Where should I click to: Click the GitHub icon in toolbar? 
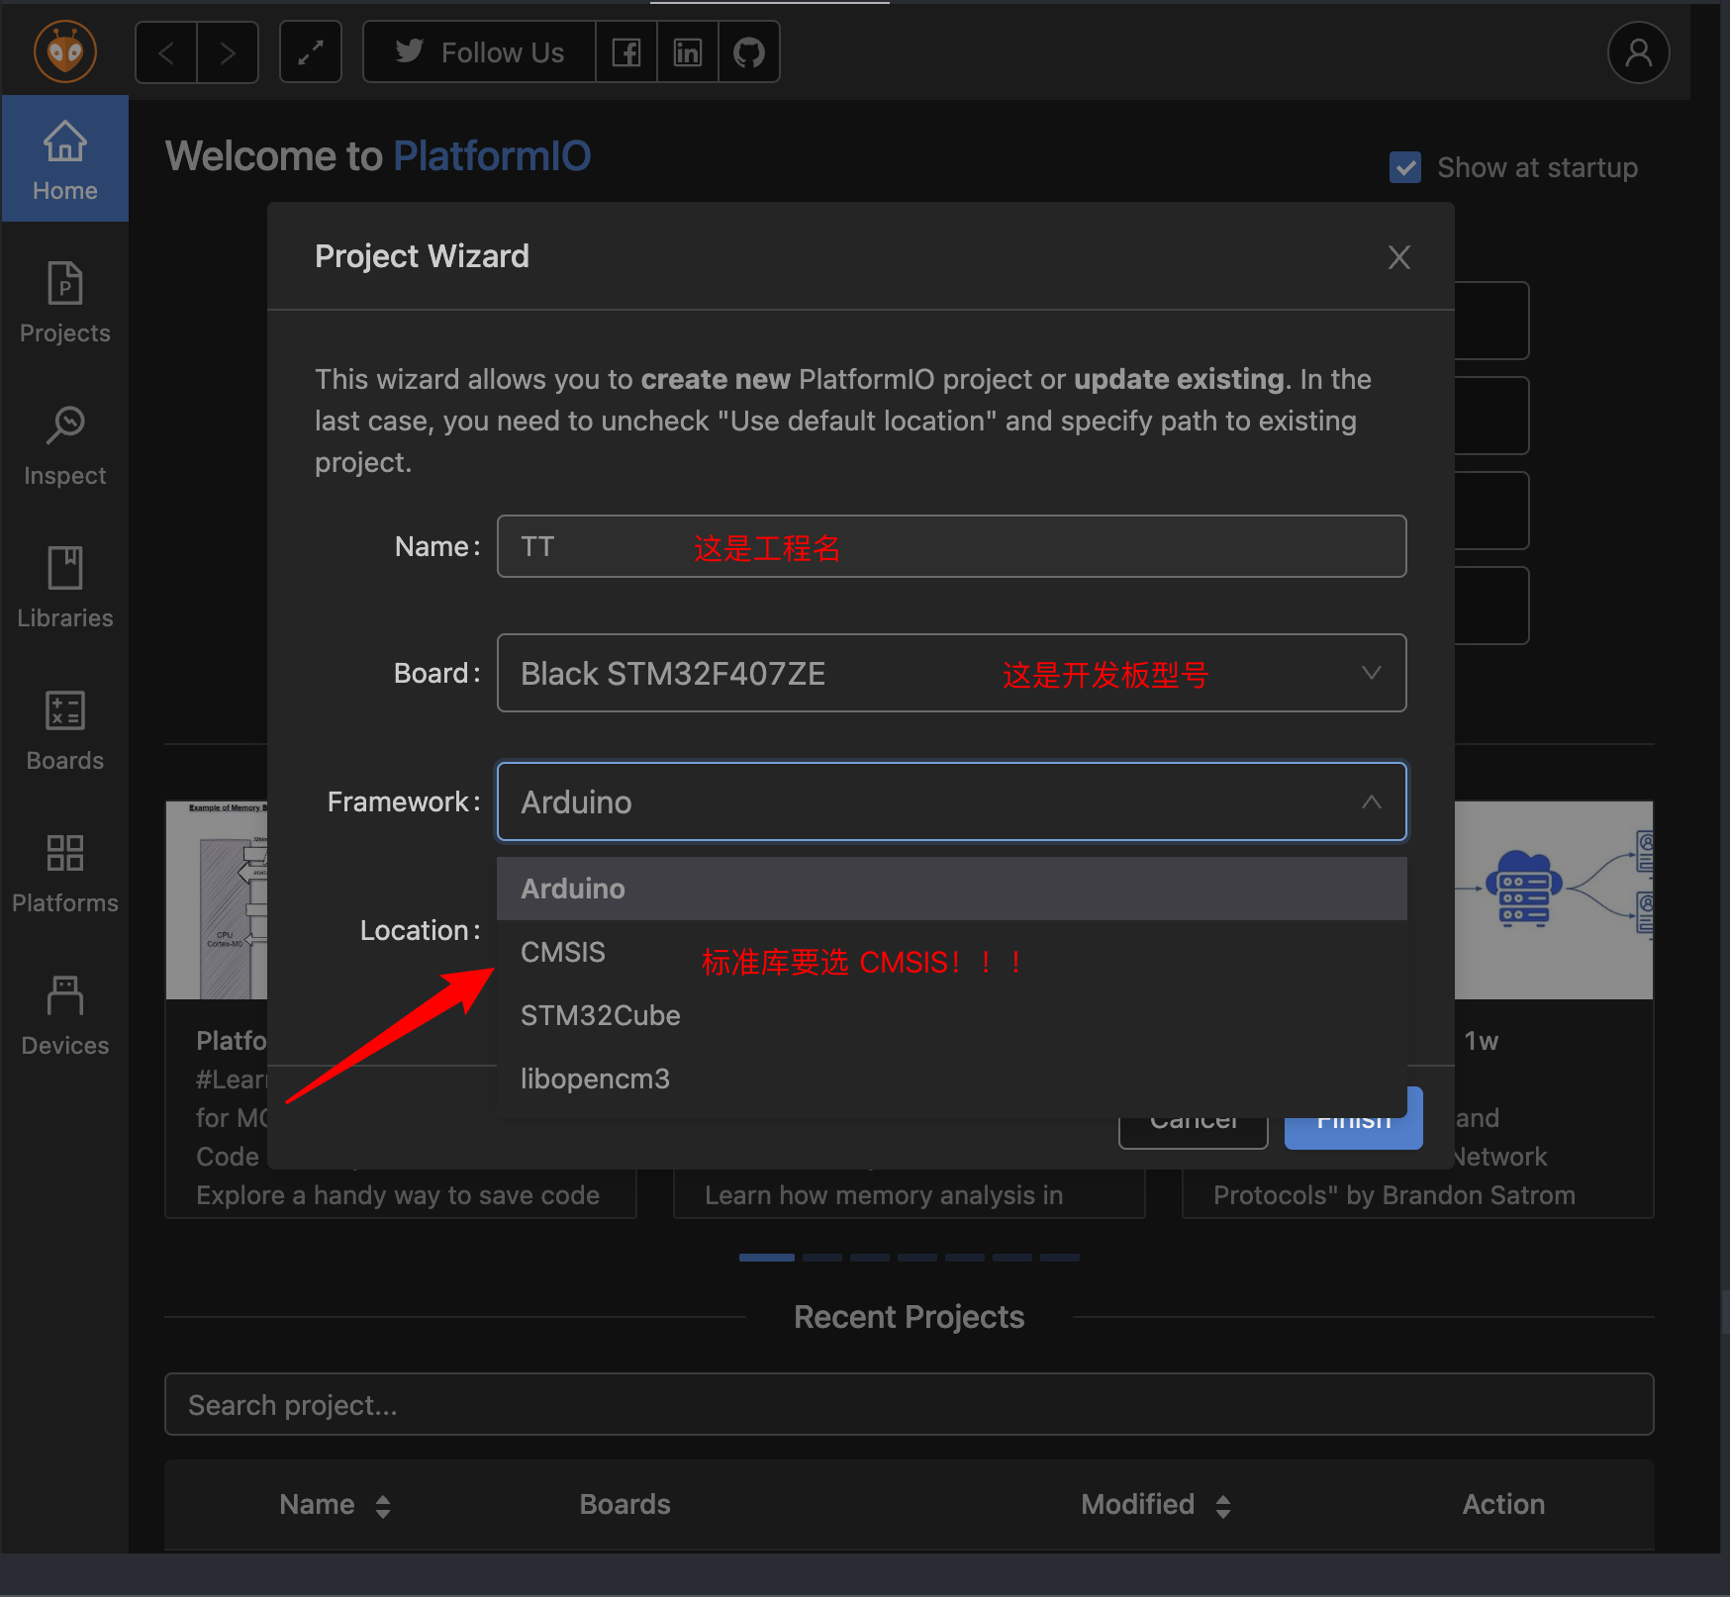pyautogui.click(x=749, y=52)
